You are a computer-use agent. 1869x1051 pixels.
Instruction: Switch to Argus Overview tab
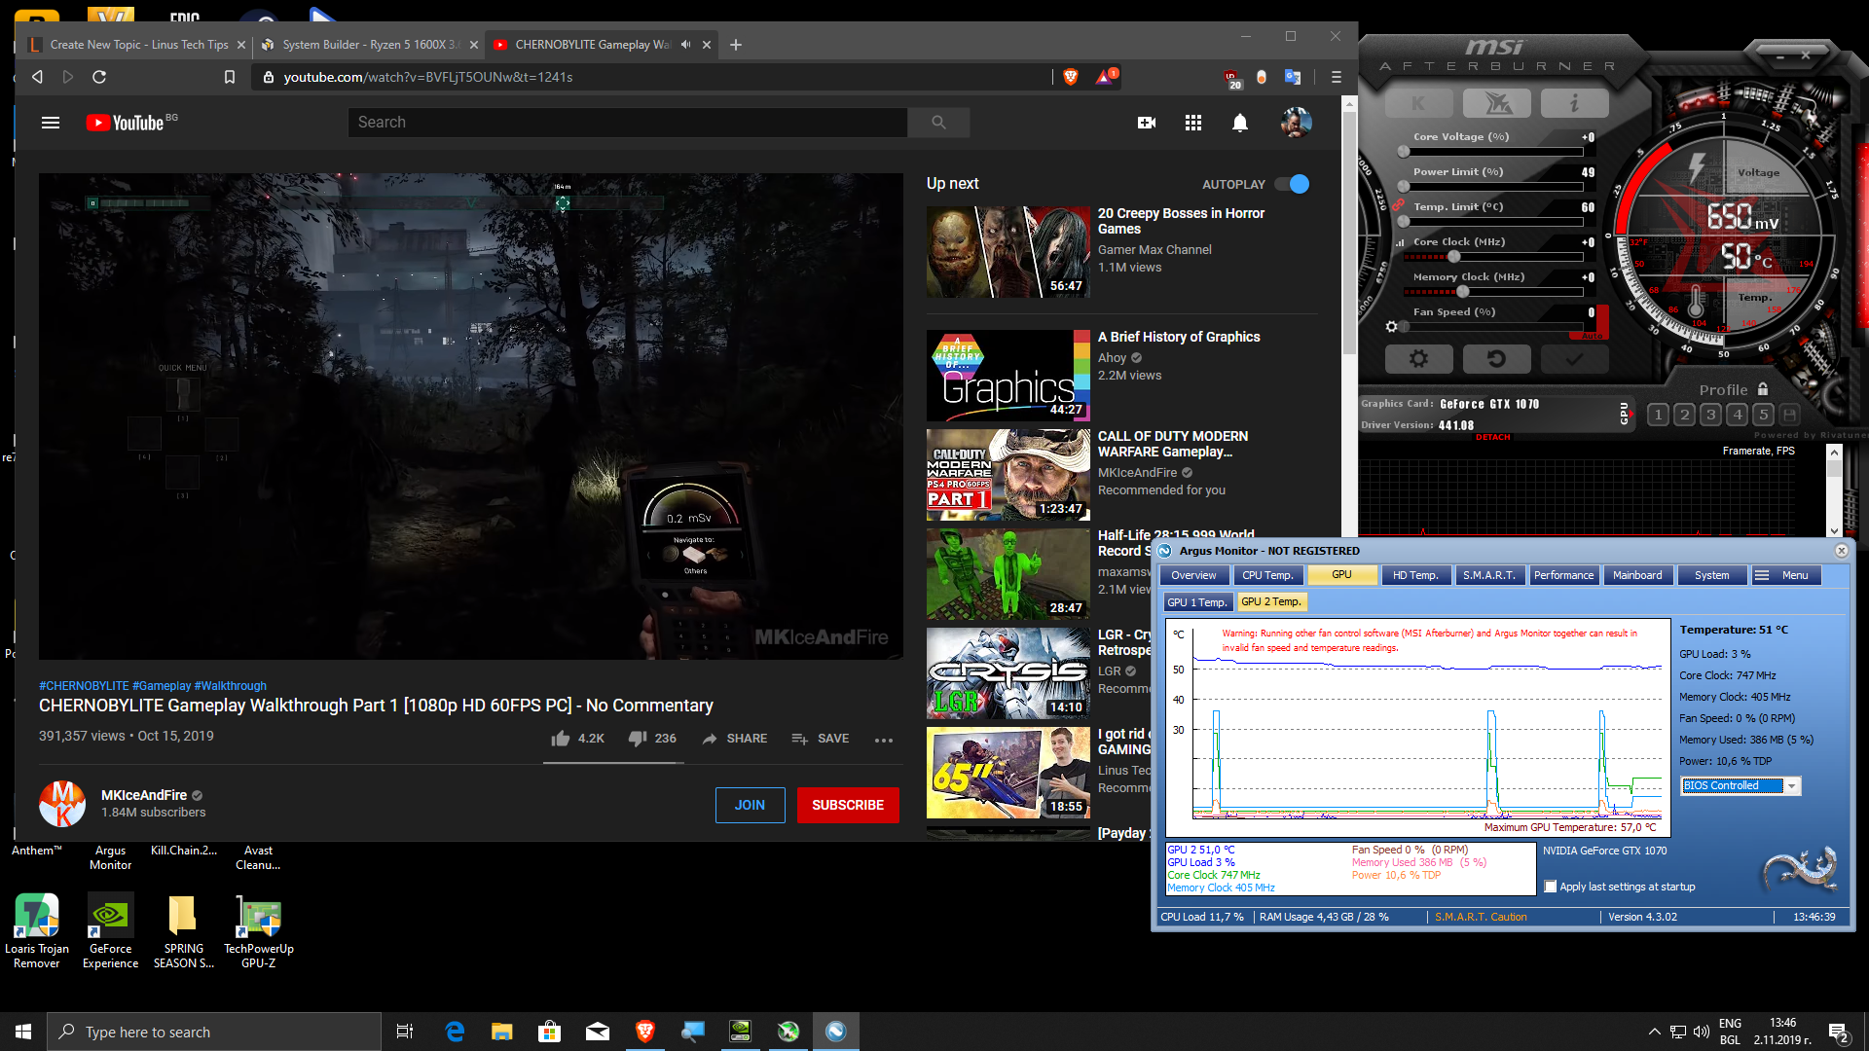click(x=1193, y=576)
